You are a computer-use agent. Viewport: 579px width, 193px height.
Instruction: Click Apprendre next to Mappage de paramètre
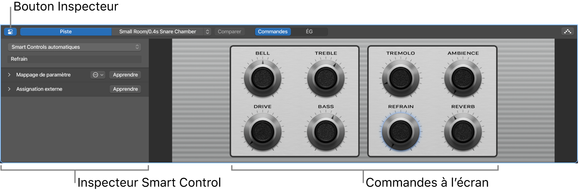coord(125,75)
